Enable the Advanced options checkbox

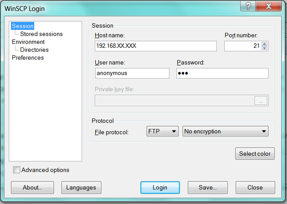pos(17,170)
